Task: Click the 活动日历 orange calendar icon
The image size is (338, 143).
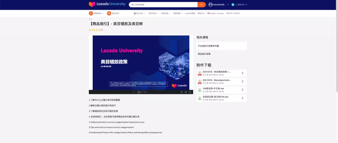Action: 109,13
